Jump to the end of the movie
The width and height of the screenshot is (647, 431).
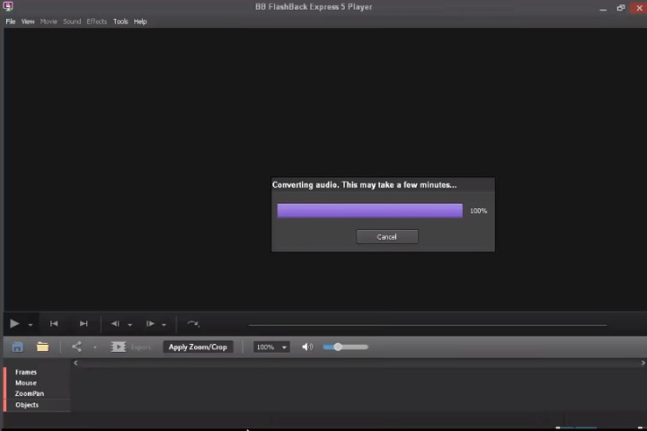84,324
